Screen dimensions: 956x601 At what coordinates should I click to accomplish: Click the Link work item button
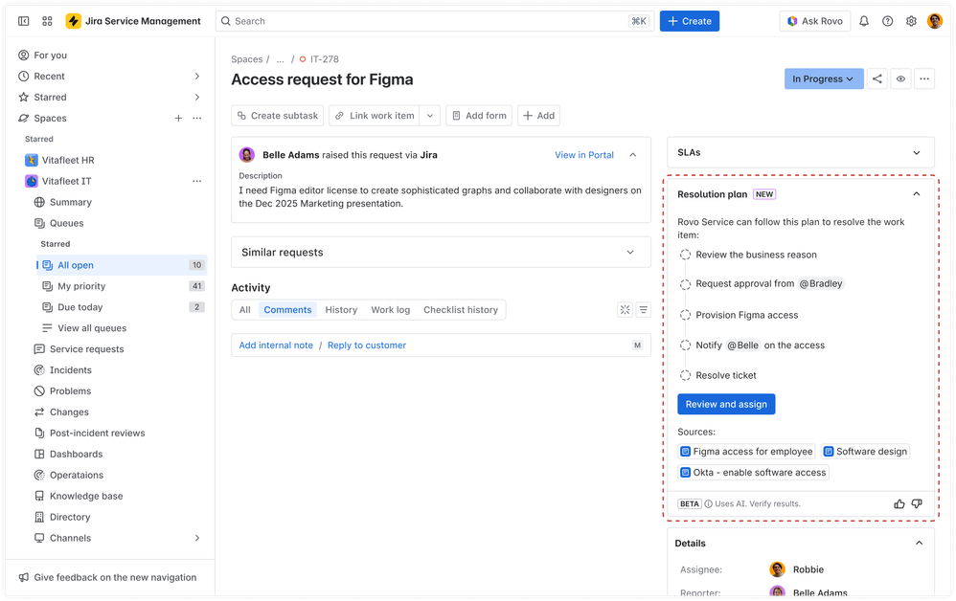pos(375,116)
